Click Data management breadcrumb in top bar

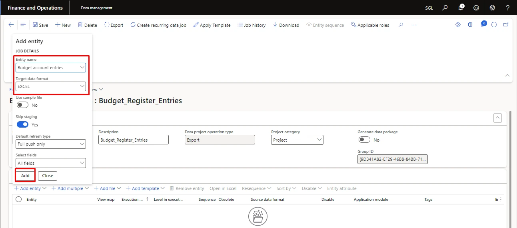point(96,8)
